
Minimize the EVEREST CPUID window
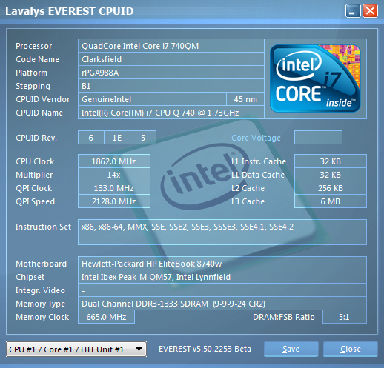(x=353, y=11)
